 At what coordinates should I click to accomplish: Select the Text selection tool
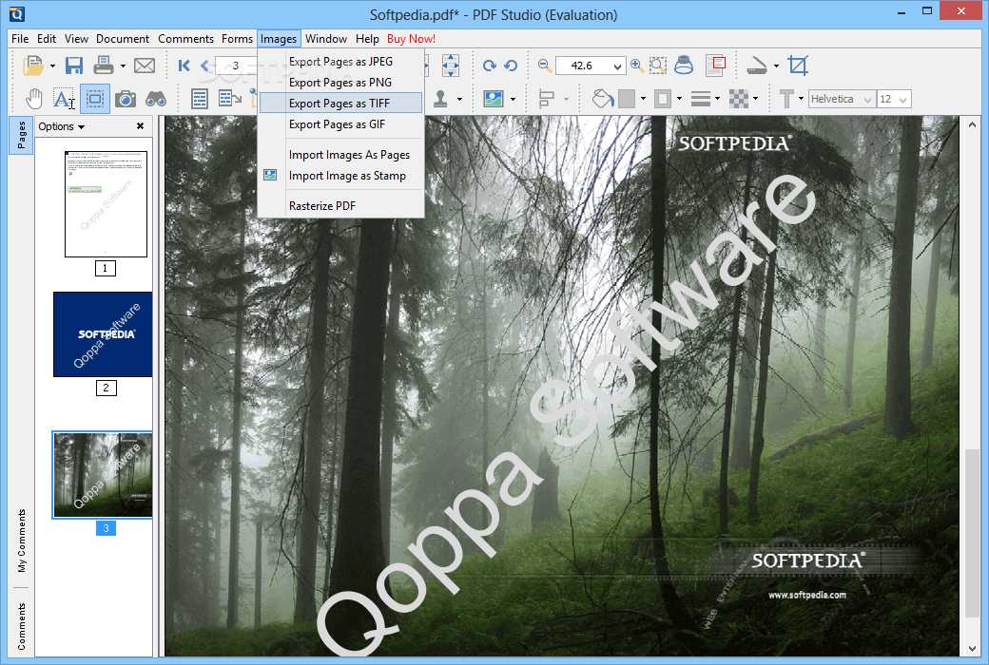click(x=64, y=99)
